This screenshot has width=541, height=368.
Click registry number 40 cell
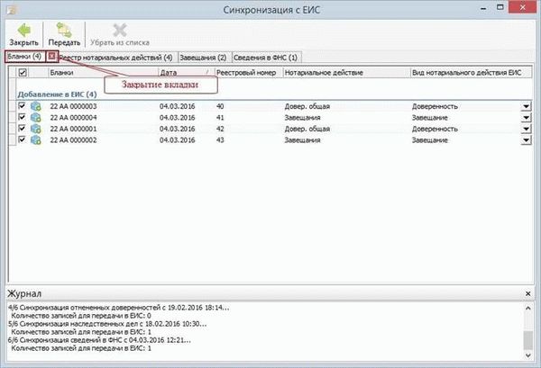220,106
